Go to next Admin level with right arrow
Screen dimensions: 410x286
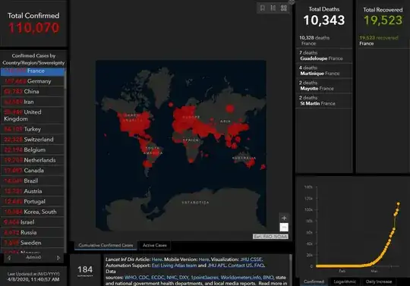pos(58,258)
